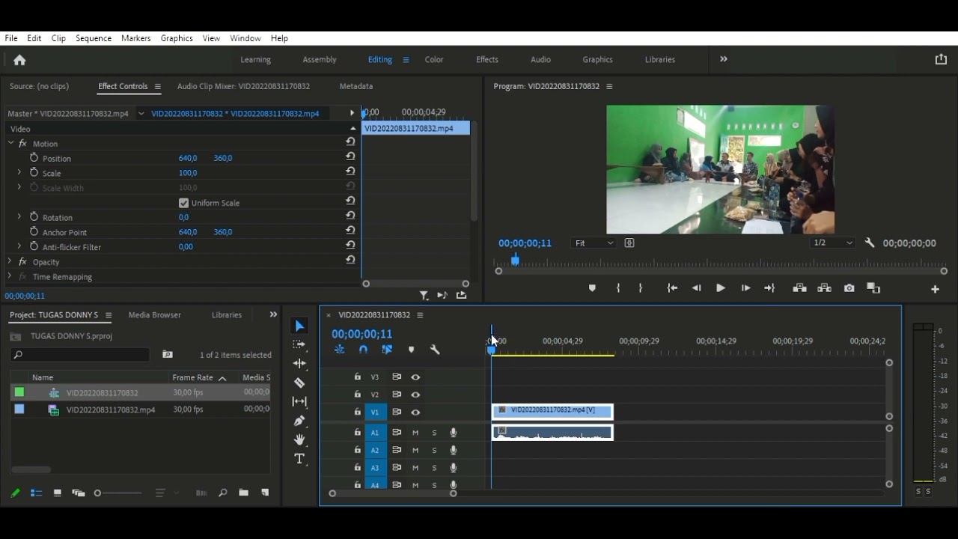
Task: Open the Fit zoom level dropdown
Action: 594,243
